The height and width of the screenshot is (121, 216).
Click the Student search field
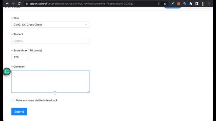(50, 41)
